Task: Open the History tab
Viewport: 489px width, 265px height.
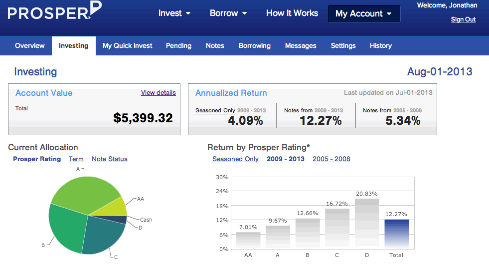Action: [381, 45]
